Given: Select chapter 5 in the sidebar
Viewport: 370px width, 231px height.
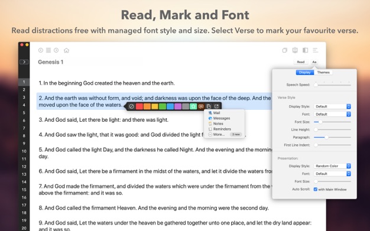Looking at the screenshot, I should pyautogui.click(x=24, y=113).
